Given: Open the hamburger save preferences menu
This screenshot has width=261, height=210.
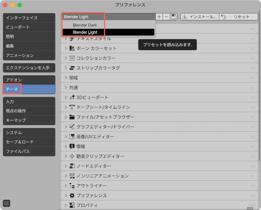Looking at the screenshot, I should [7, 203].
